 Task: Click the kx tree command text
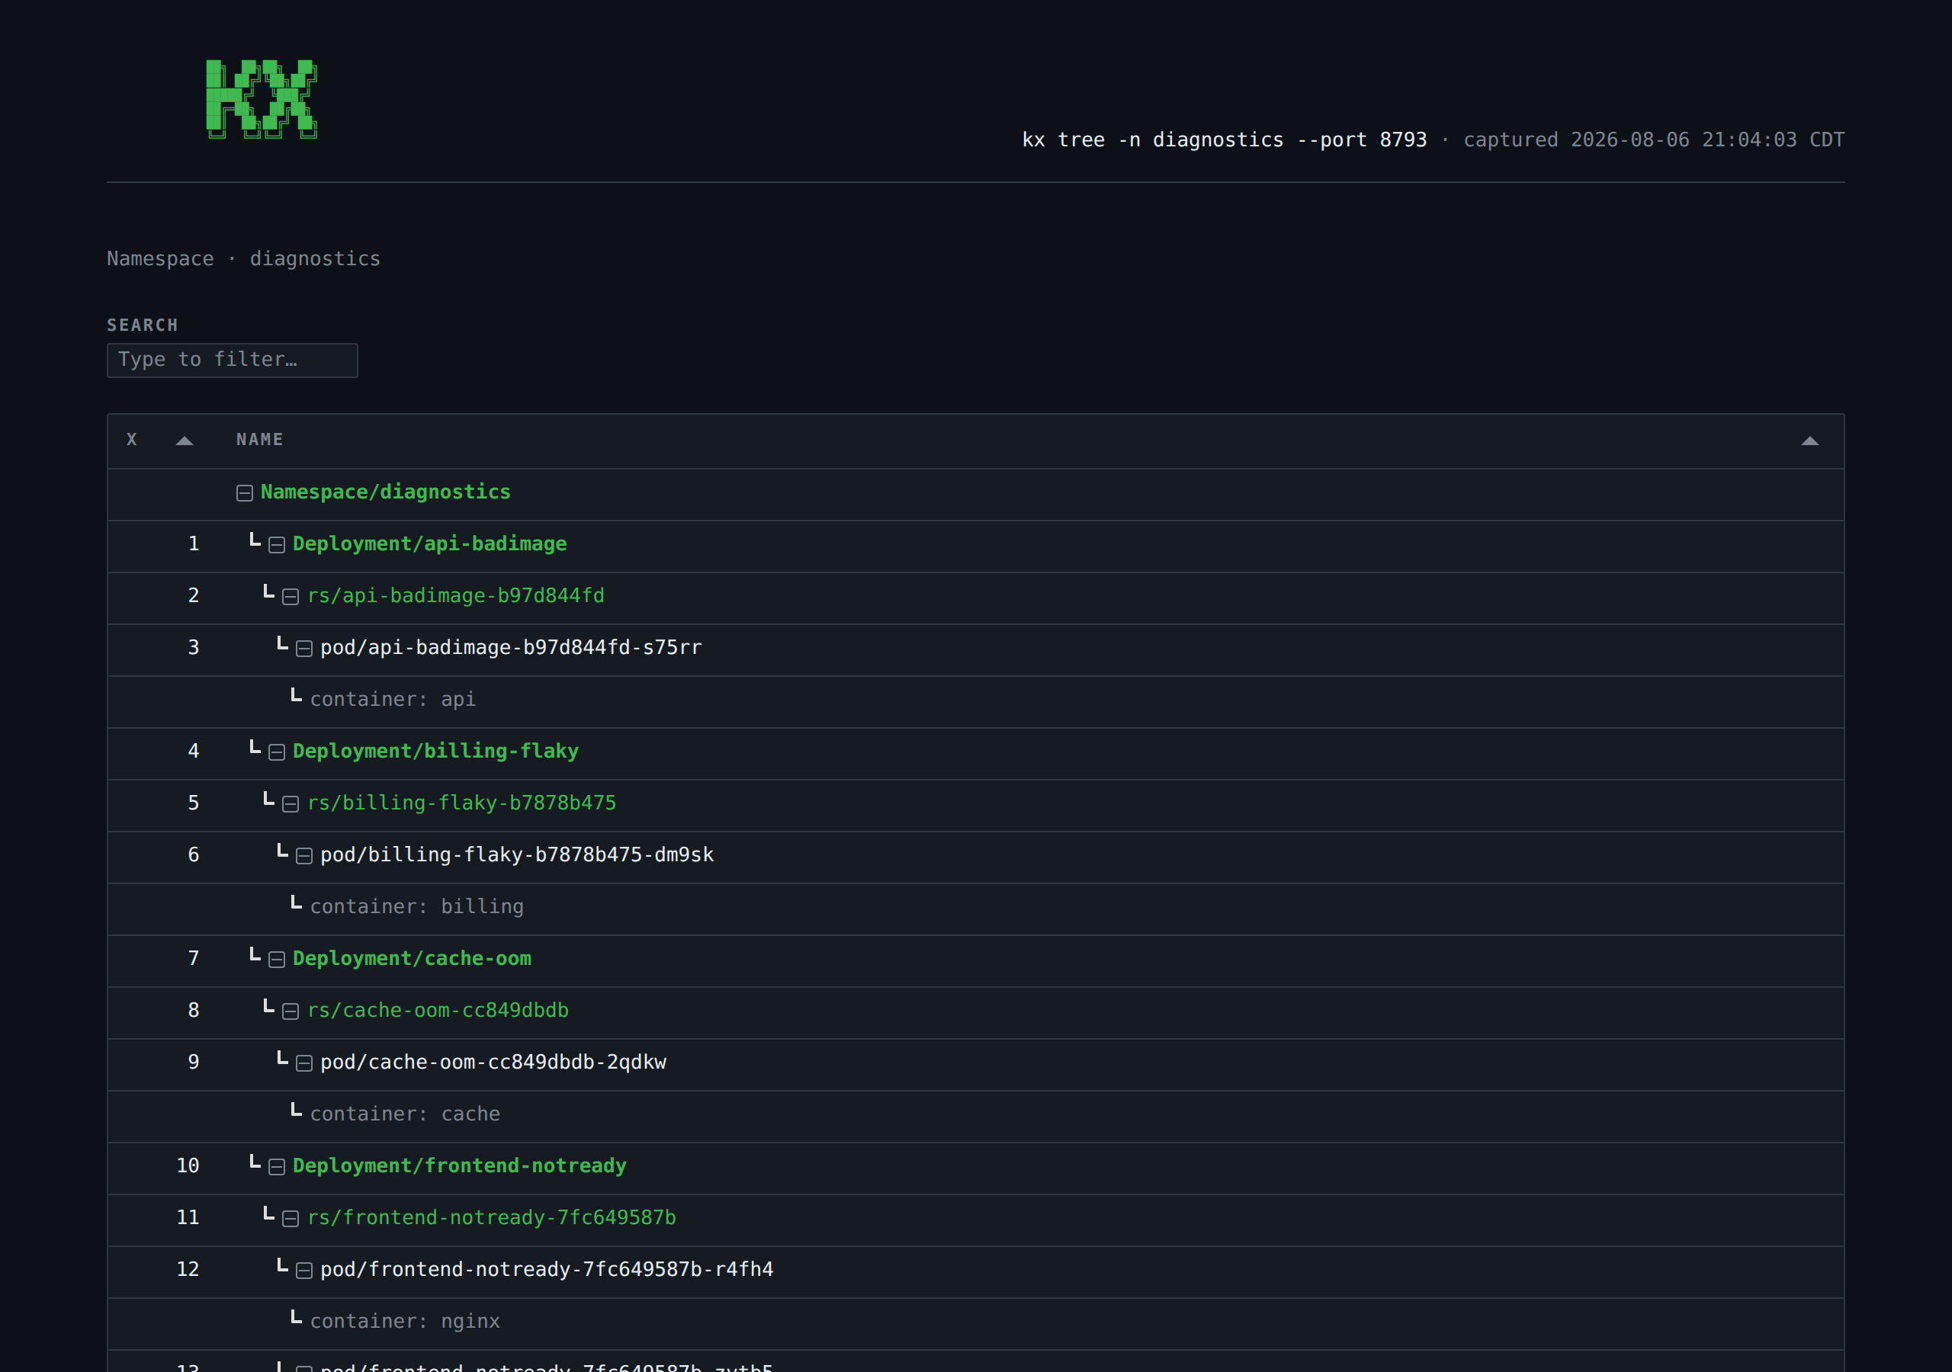[x=1225, y=140]
